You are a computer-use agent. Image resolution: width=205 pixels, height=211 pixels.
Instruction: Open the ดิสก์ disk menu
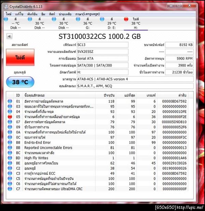click(x=52, y=14)
